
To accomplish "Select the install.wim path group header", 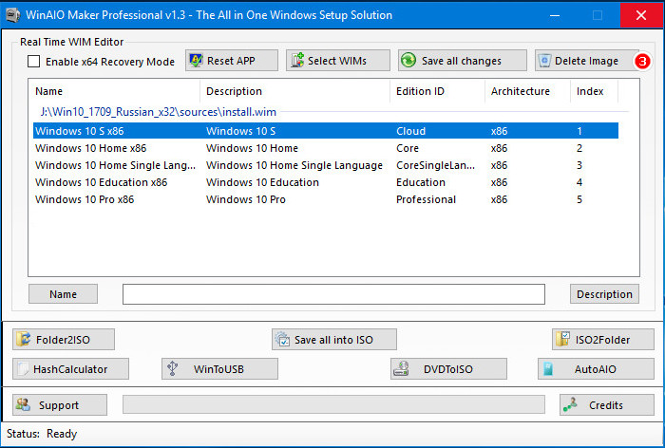I will pyautogui.click(x=159, y=112).
